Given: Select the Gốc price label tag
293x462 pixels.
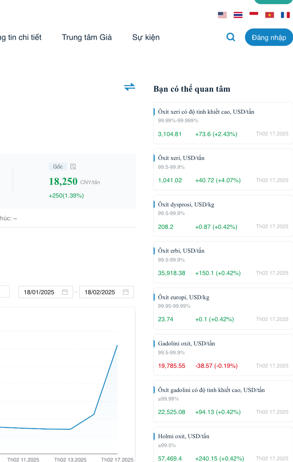Looking at the screenshot, I should 58,167.
